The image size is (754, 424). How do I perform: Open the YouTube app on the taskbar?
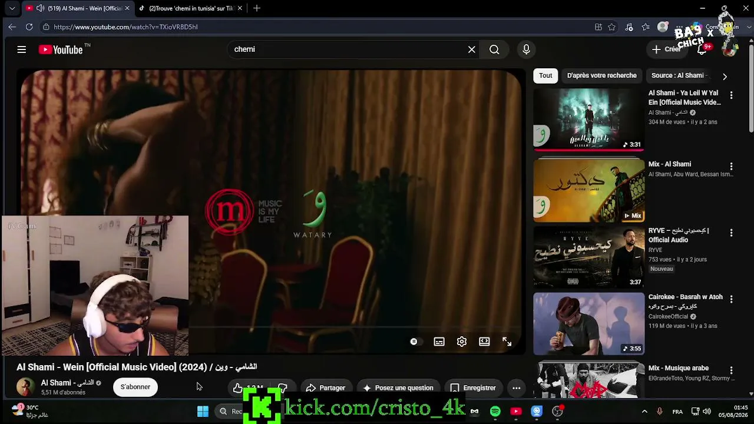point(516,412)
